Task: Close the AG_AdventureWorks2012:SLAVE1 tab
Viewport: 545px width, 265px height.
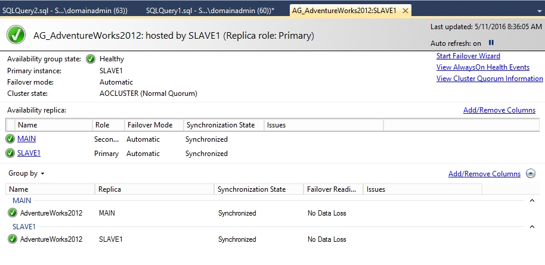Action: tap(405, 11)
